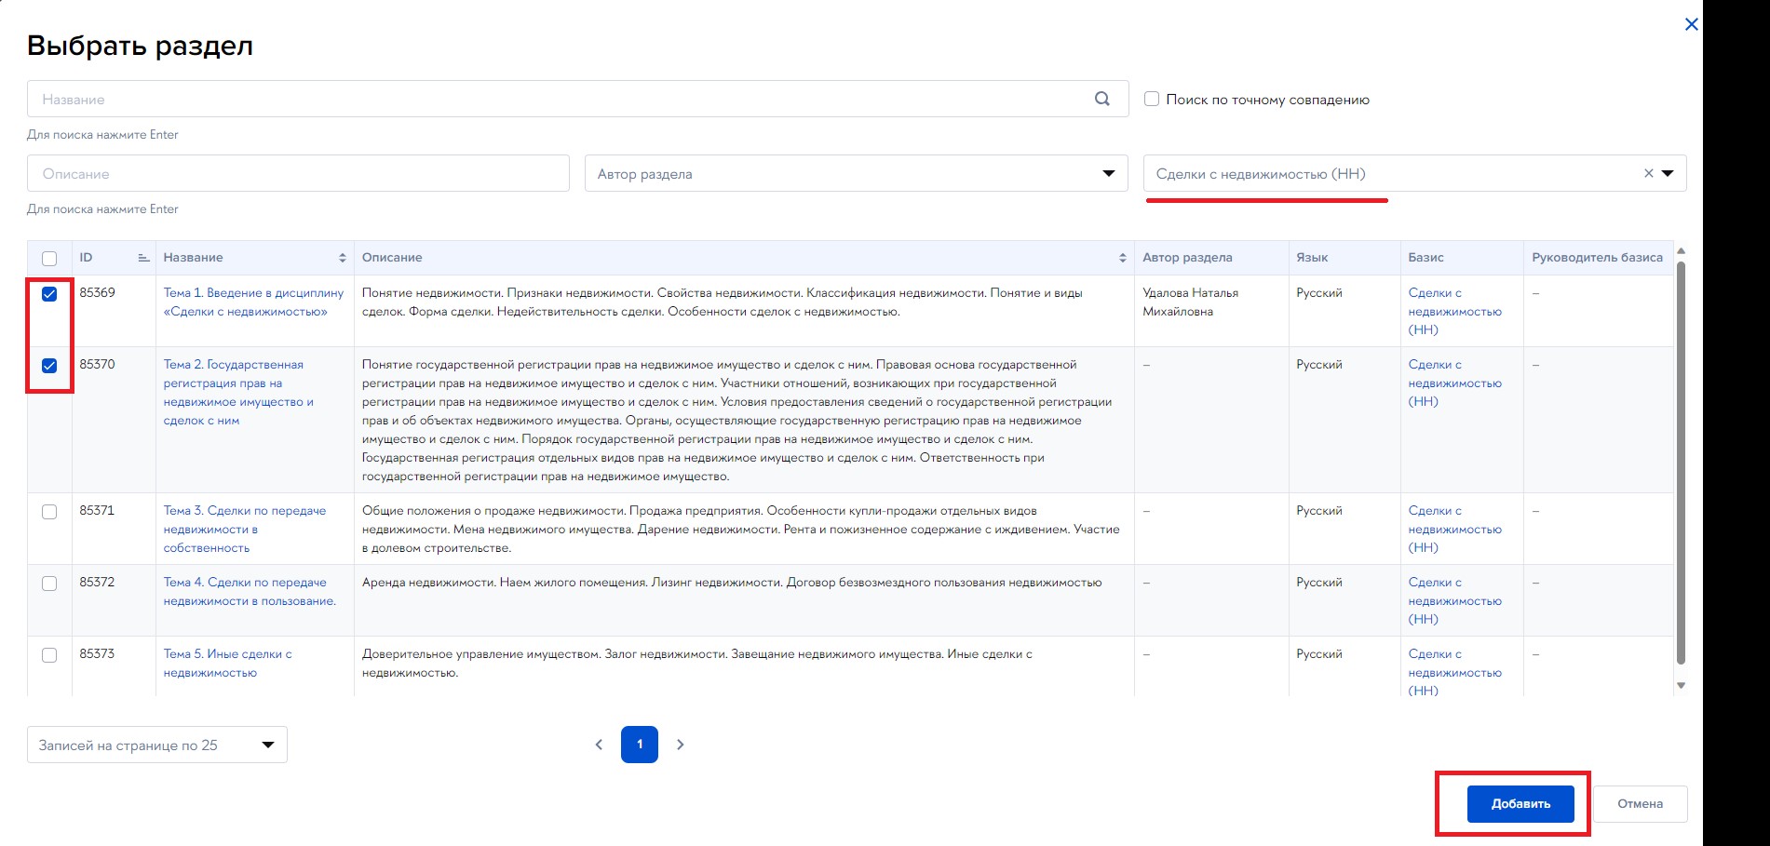The height and width of the screenshot is (846, 1770).
Task: Sort by Название column arrows
Action: 342,258
